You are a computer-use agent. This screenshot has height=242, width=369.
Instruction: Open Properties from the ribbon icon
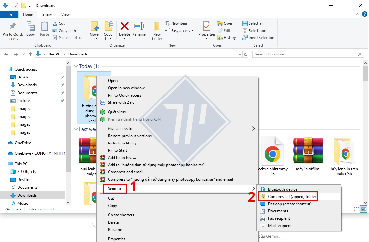pos(207,27)
